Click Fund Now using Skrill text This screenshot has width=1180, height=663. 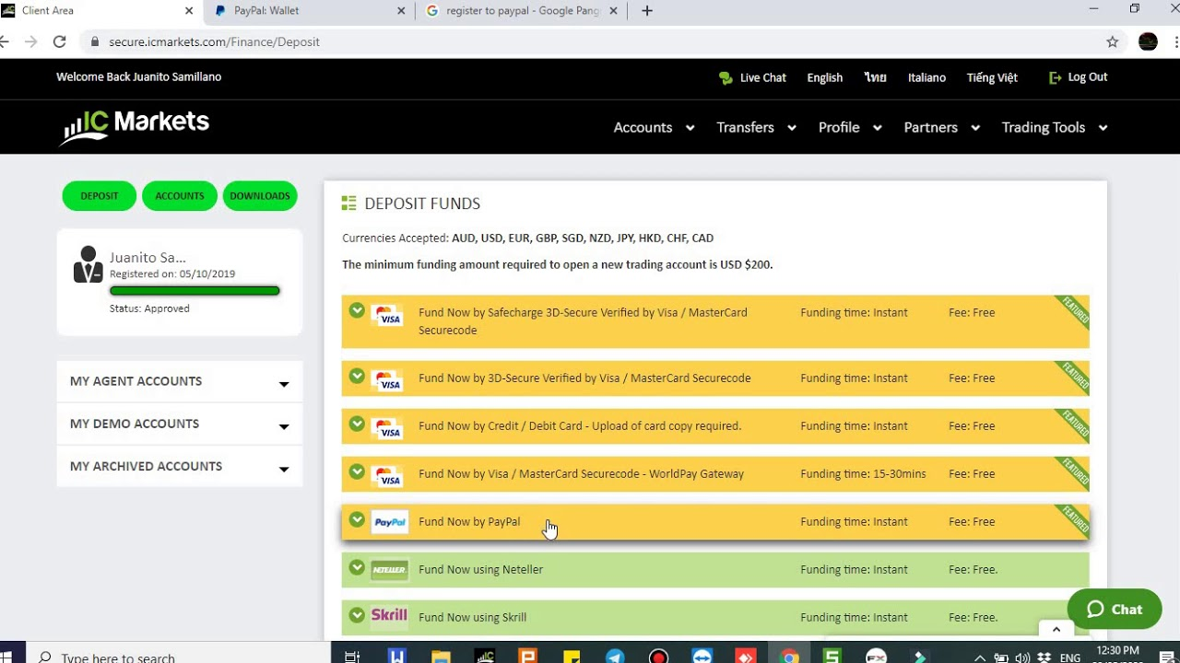click(472, 618)
